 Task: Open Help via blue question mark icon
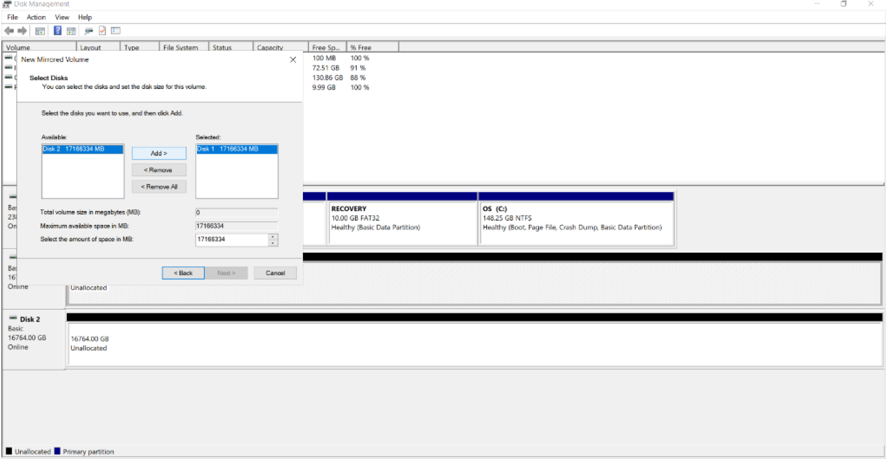(x=57, y=31)
